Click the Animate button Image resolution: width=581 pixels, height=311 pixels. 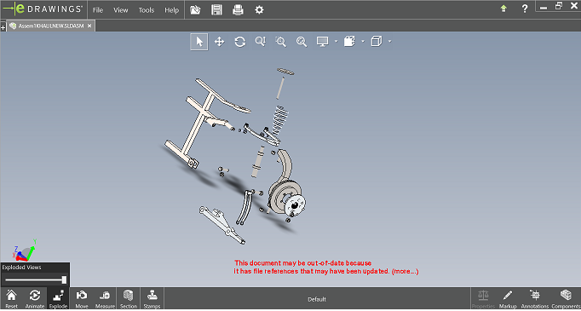point(35,299)
